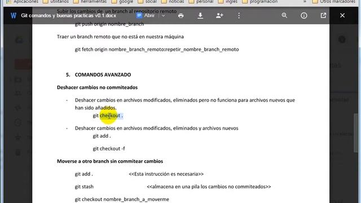This screenshot has width=361, height=203.
Task: Click the "git push origin nombre_branch" line
Action: (109, 24)
